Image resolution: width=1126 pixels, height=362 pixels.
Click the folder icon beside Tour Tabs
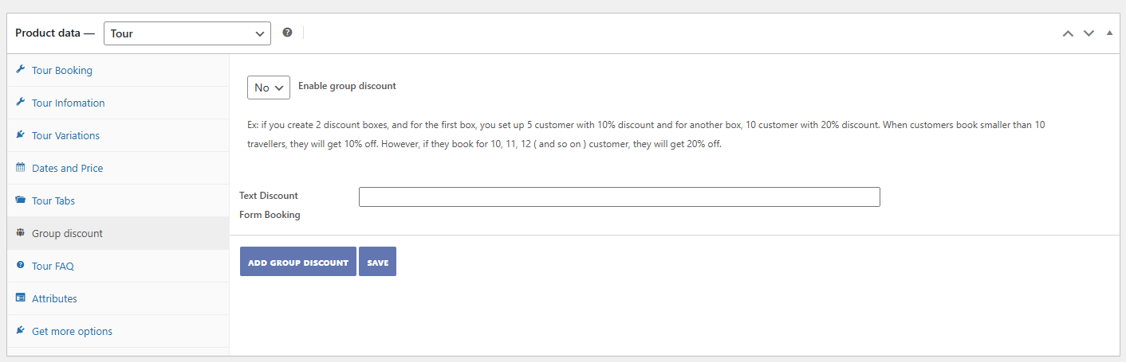pyautogui.click(x=21, y=200)
